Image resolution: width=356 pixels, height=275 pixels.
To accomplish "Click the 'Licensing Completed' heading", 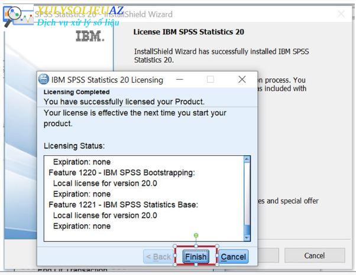I will (76, 92).
